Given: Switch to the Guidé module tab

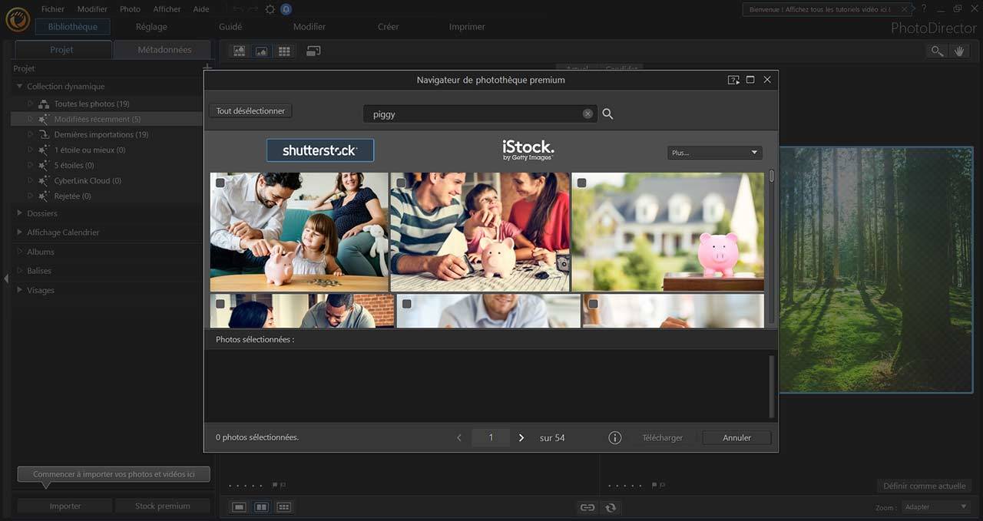Looking at the screenshot, I should tap(230, 27).
